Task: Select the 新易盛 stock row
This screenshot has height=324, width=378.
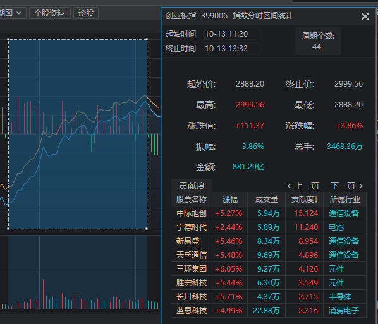Action: click(x=269, y=241)
